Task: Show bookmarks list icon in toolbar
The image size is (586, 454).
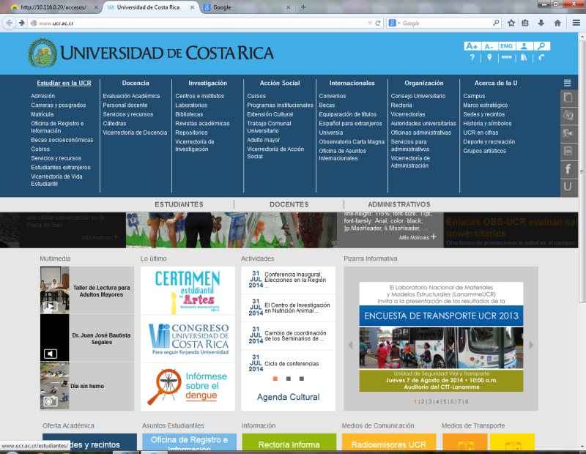Action: (x=525, y=23)
